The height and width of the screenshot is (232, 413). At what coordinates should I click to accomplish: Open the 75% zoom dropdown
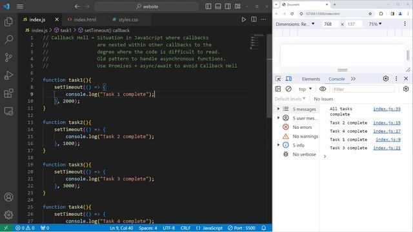pos(375,24)
